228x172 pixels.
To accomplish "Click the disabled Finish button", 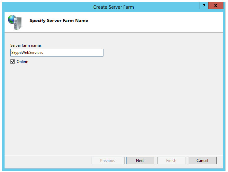I will point(171,161).
